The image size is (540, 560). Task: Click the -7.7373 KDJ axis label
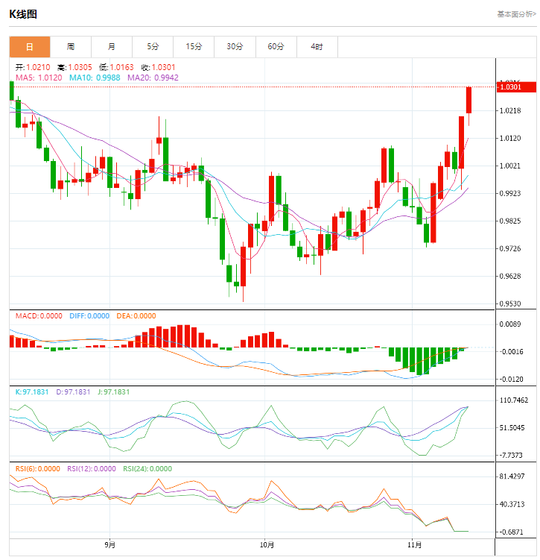coord(511,455)
